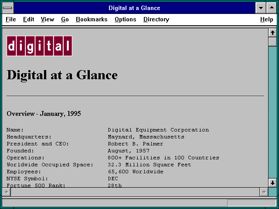The image size is (279, 209).
Task: Click the vertical scrollbar track below thumb
Action: [x=272, y=112]
